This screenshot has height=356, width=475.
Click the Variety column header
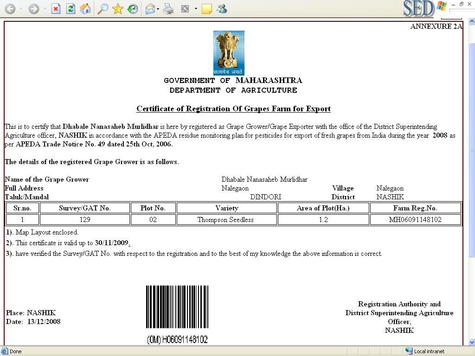226,208
